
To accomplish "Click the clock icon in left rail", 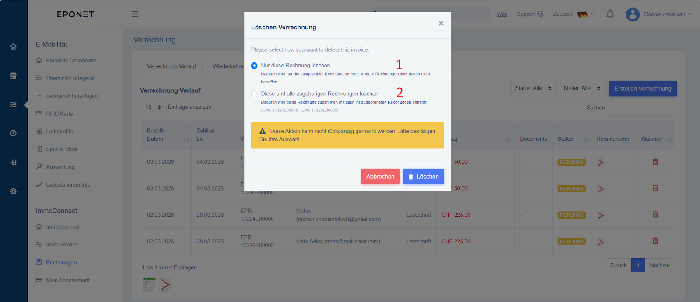I will 13,133.
